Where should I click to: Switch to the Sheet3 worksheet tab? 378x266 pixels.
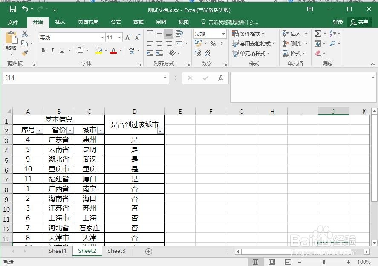116,251
